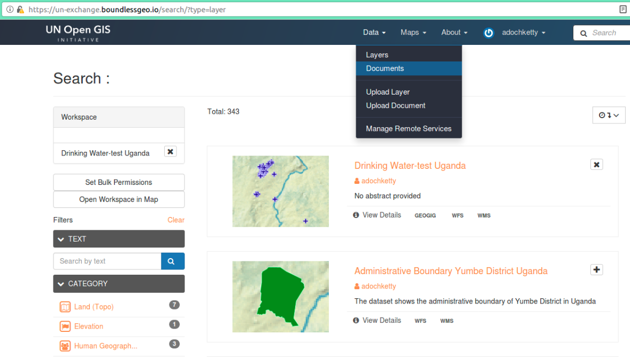Collapse the CATEGORY filter section
Screen dimensions: 630x357
pos(119,284)
